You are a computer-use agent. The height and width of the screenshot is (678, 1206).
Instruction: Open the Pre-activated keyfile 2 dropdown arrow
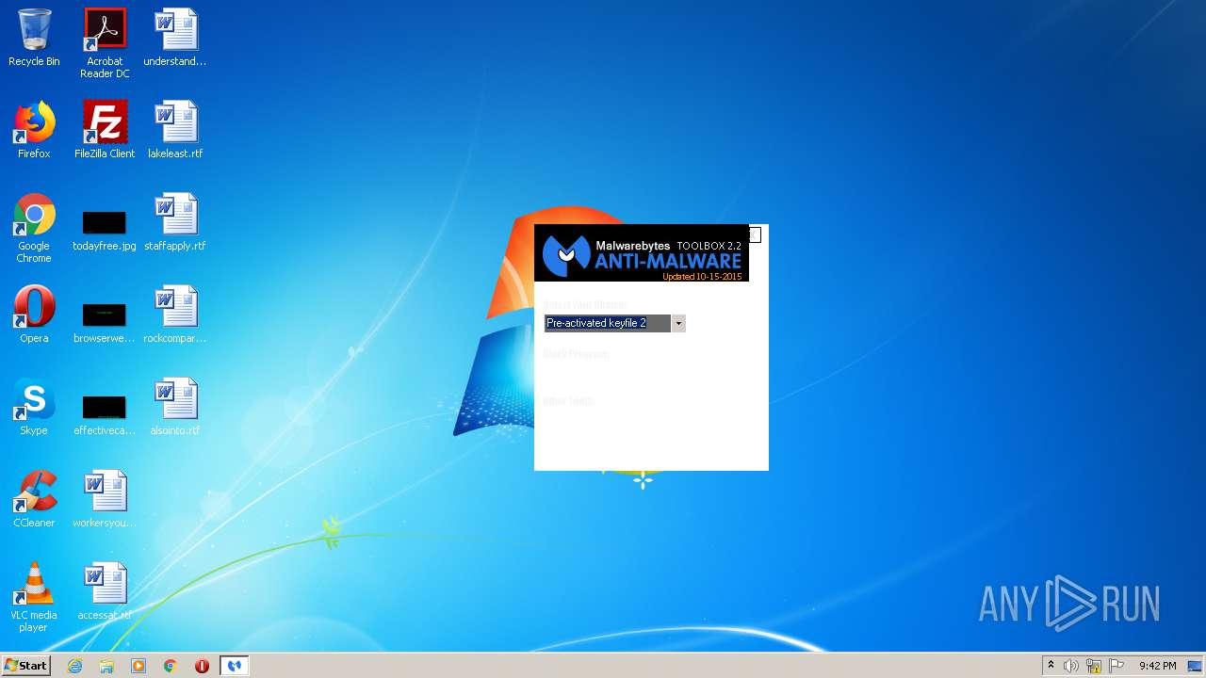[678, 323]
